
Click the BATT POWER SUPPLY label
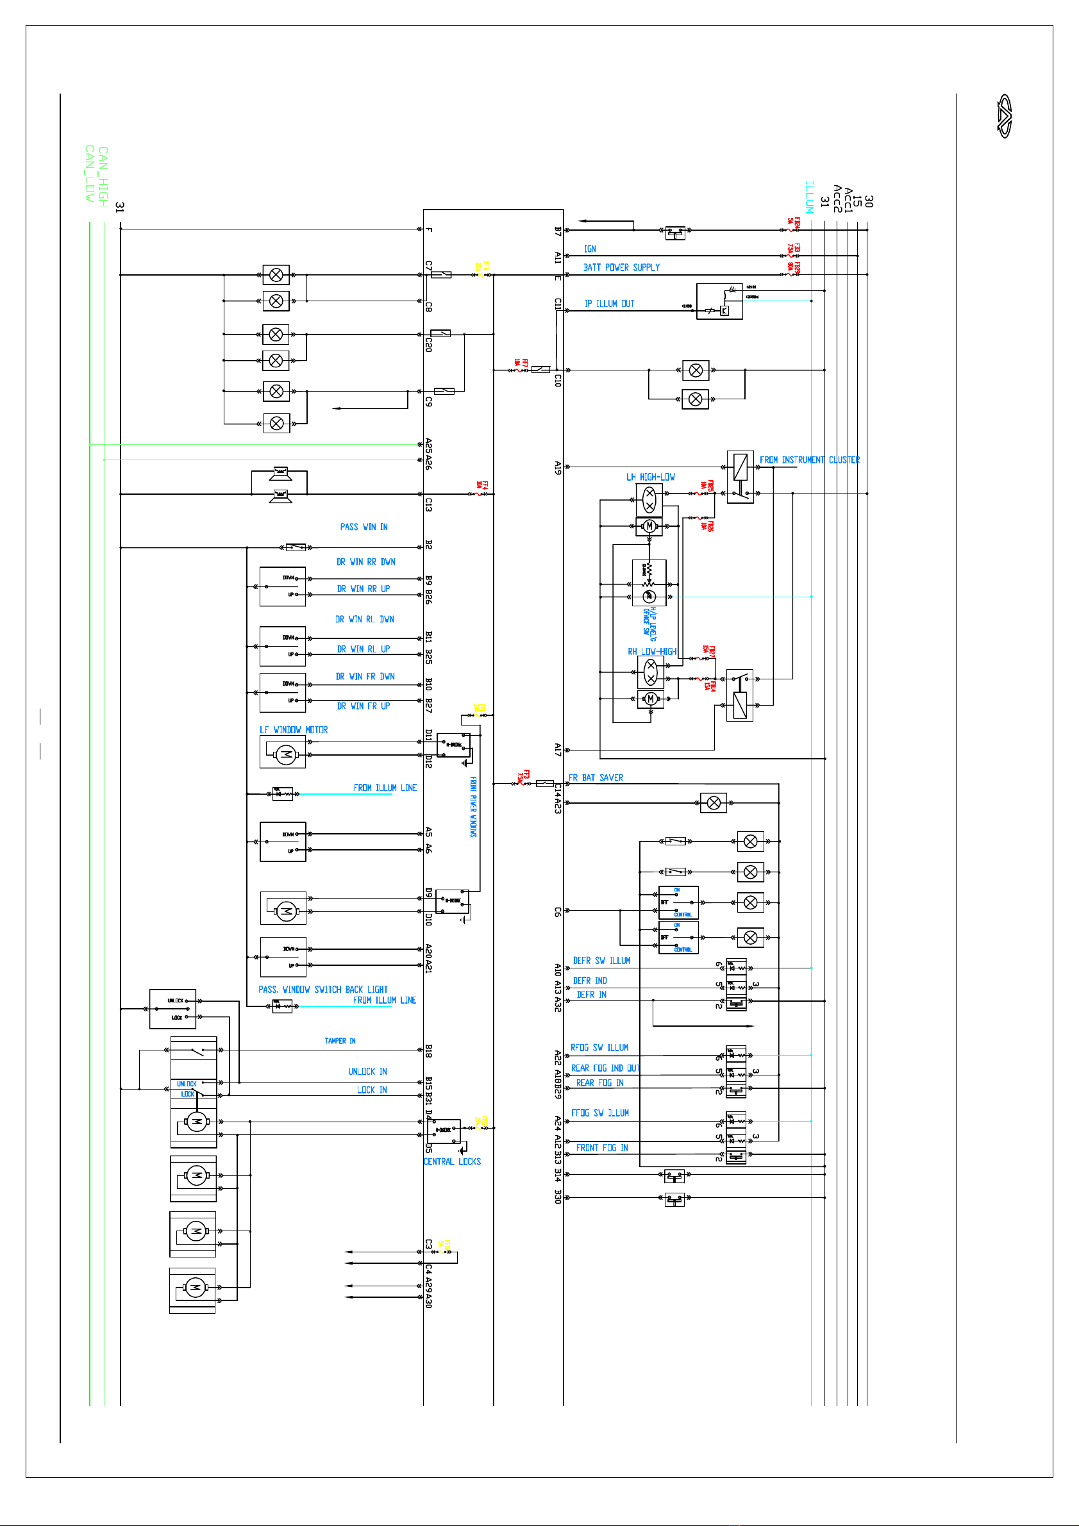(621, 268)
